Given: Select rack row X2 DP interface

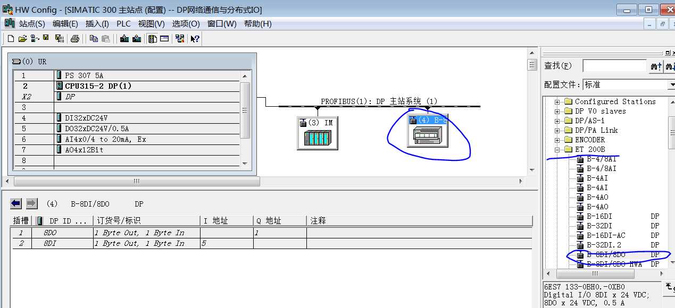Looking at the screenshot, I should click(127, 97).
